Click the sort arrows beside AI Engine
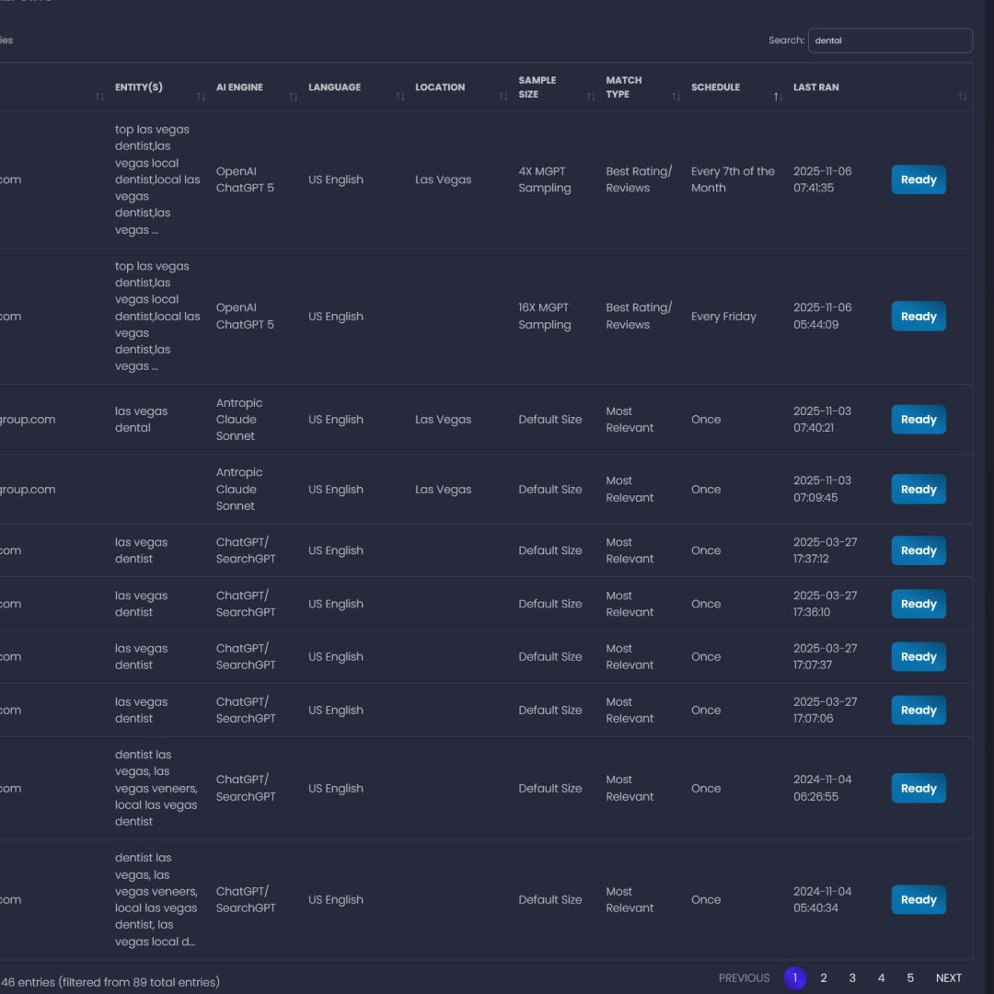994x994 pixels. click(x=293, y=97)
